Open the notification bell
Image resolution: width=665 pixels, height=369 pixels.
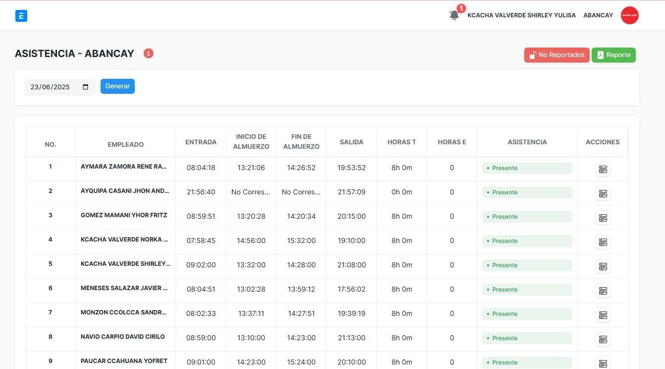[x=454, y=15]
